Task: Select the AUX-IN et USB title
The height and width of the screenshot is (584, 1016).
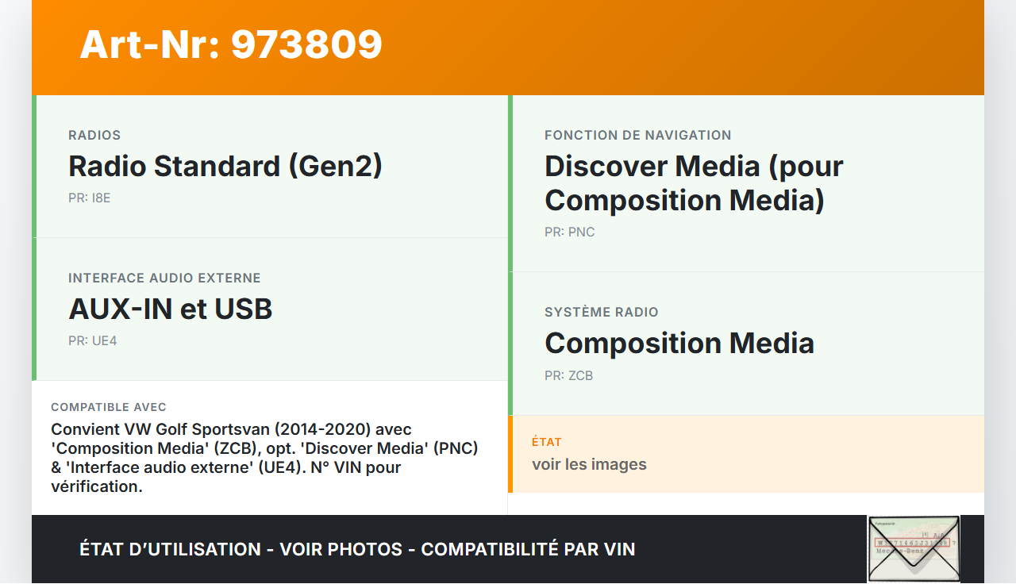Action: pyautogui.click(x=171, y=309)
